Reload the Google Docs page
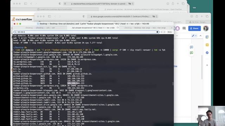This screenshot has width=225, height=126. (x=156, y=16)
